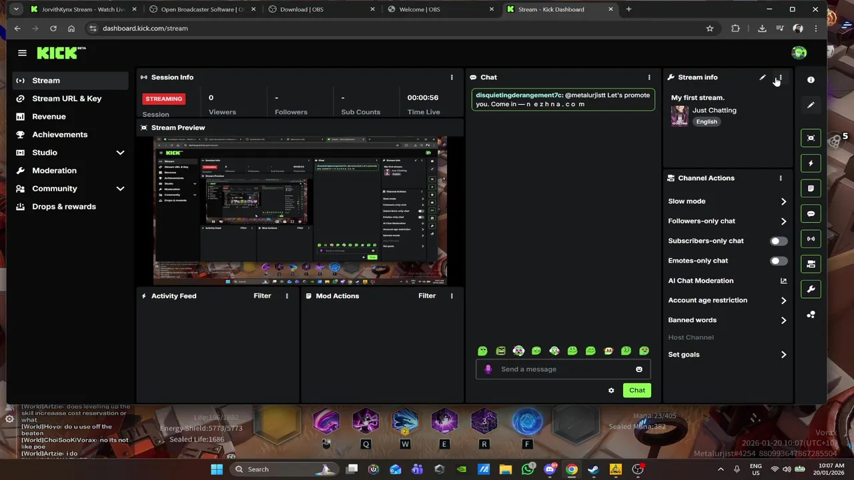Click the channel actions icon in right toolbar
This screenshot has width=854, height=480.
811,264
